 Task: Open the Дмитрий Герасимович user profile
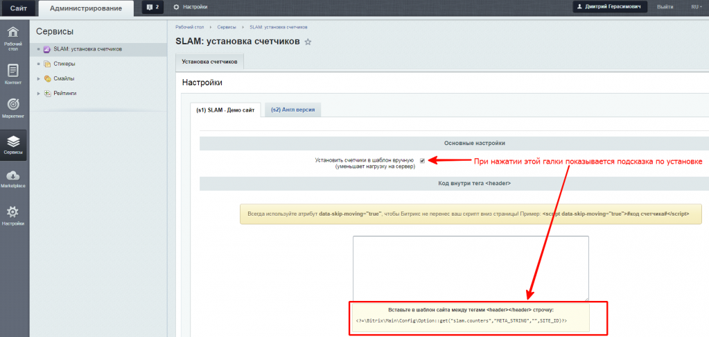click(609, 7)
